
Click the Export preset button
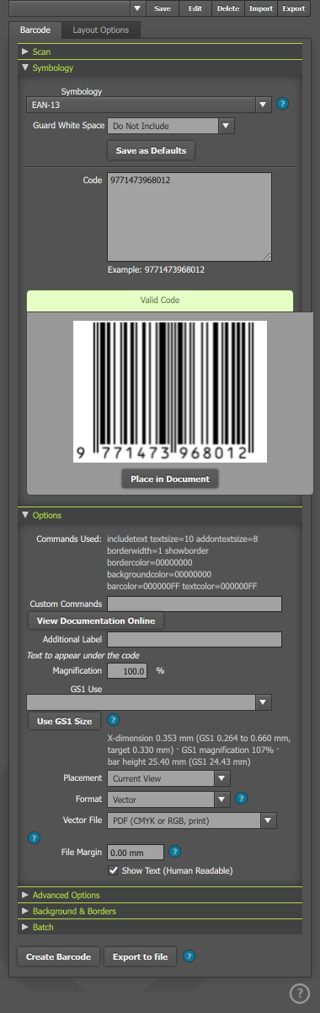[x=294, y=8]
